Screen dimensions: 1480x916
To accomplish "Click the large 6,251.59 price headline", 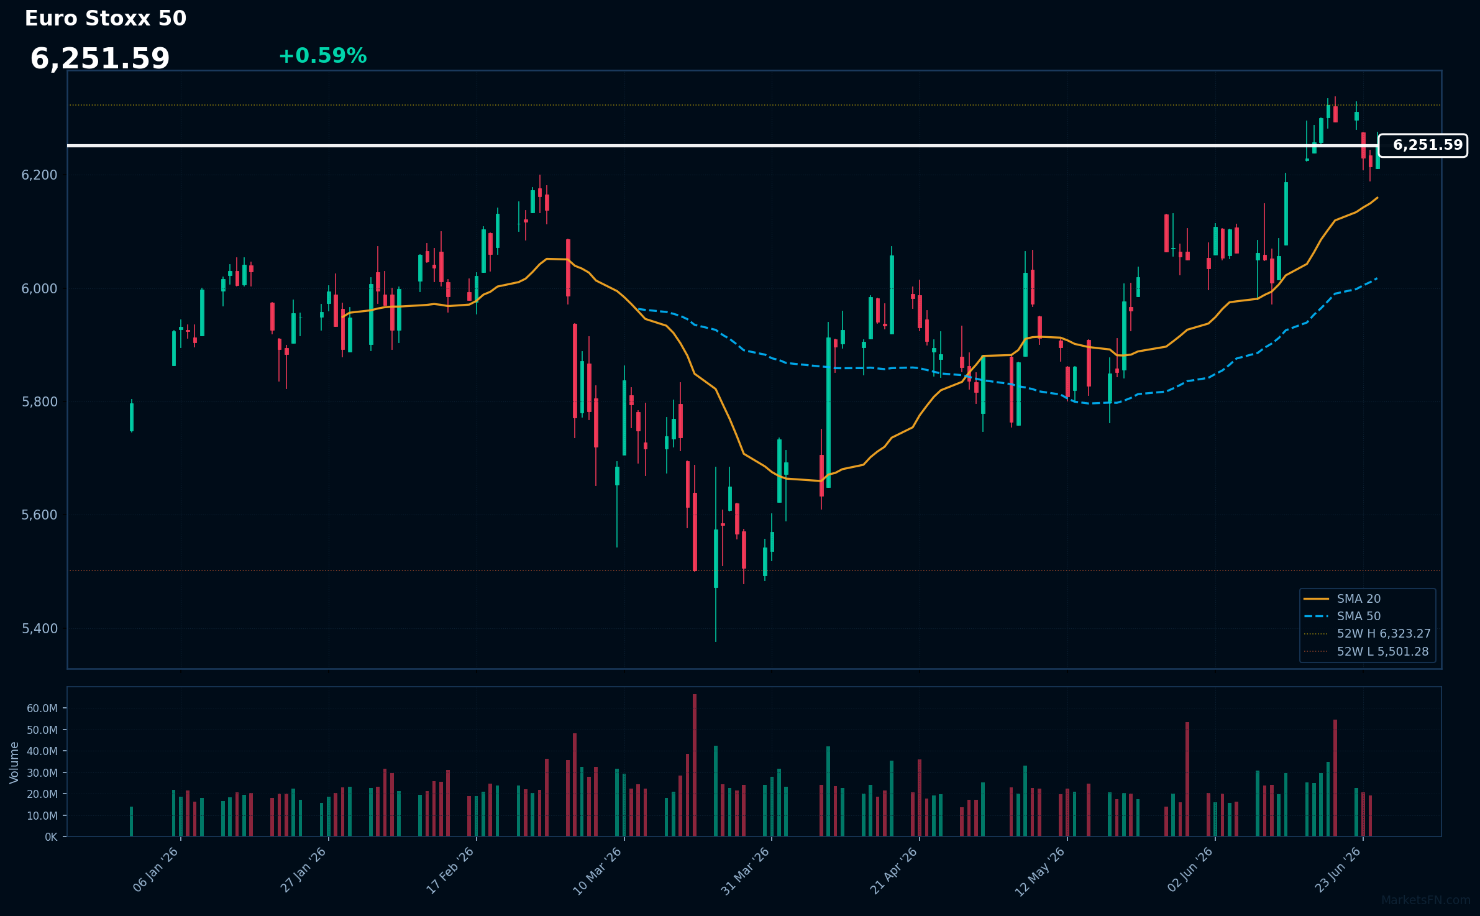I will coord(100,59).
